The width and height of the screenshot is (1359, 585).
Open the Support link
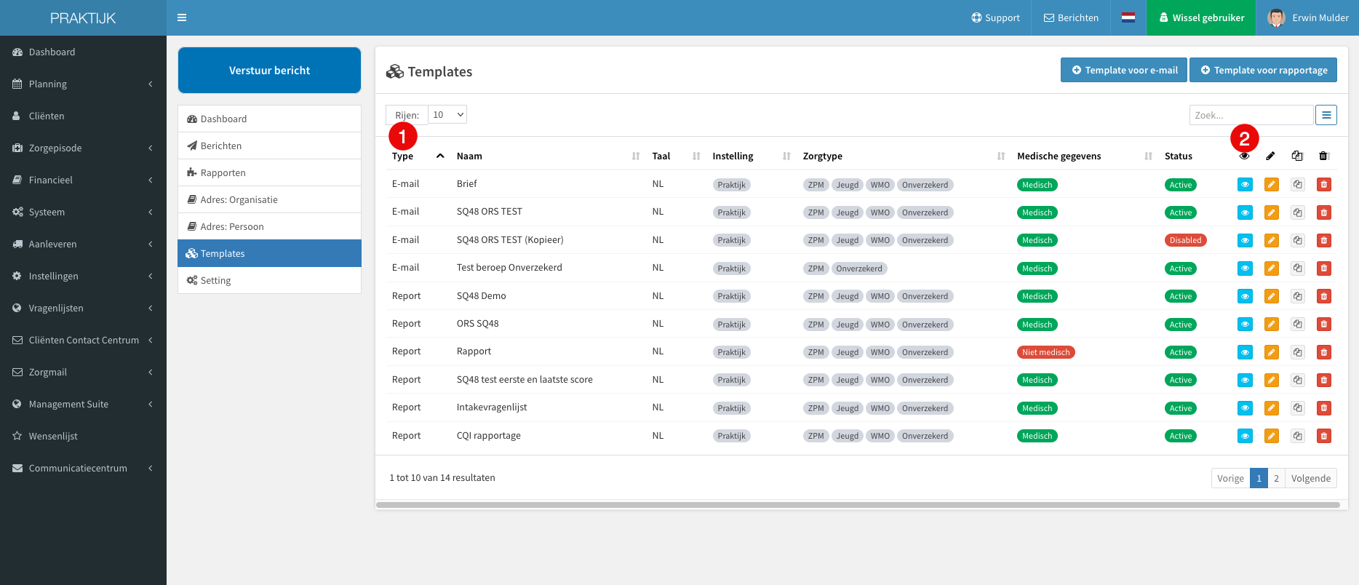[995, 17]
